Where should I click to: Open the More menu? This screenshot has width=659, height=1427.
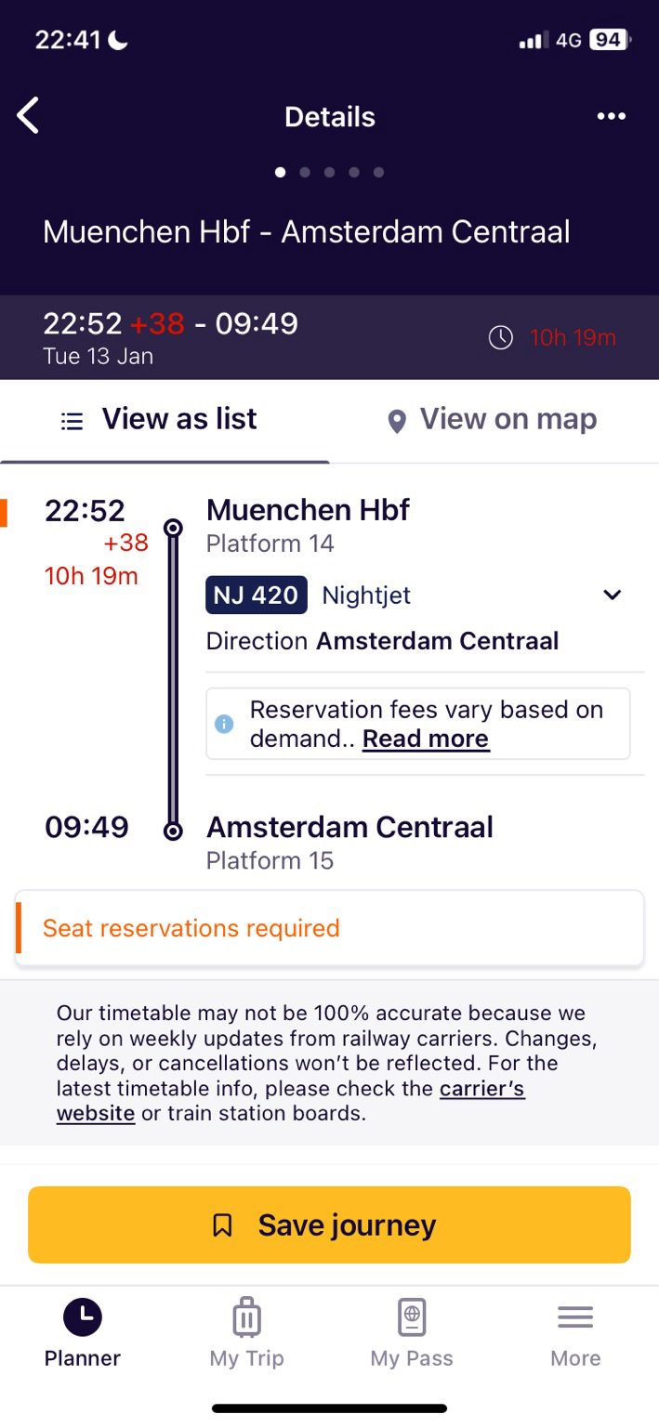coord(575,1334)
